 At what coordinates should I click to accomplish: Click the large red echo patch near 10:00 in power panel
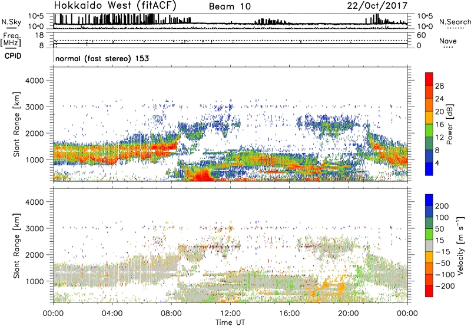point(202,175)
